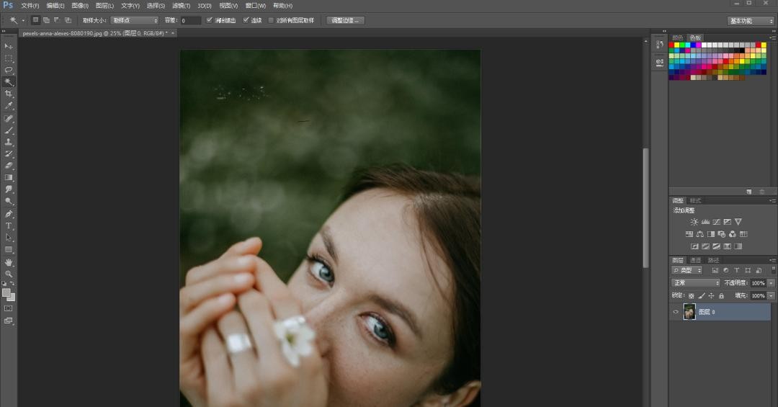Open the 基本功能 workspace dropdown

pos(751,21)
